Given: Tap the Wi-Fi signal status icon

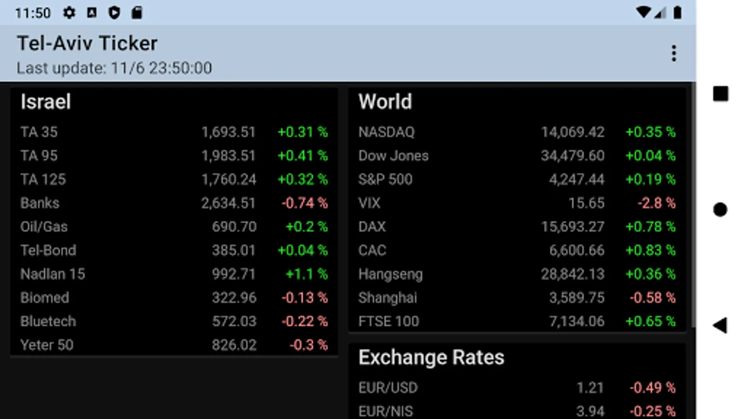Looking at the screenshot, I should coord(643,13).
